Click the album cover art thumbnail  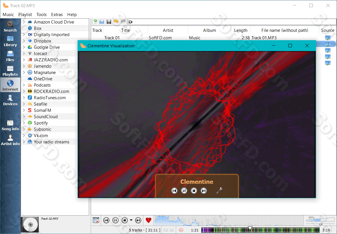tap(30, 225)
